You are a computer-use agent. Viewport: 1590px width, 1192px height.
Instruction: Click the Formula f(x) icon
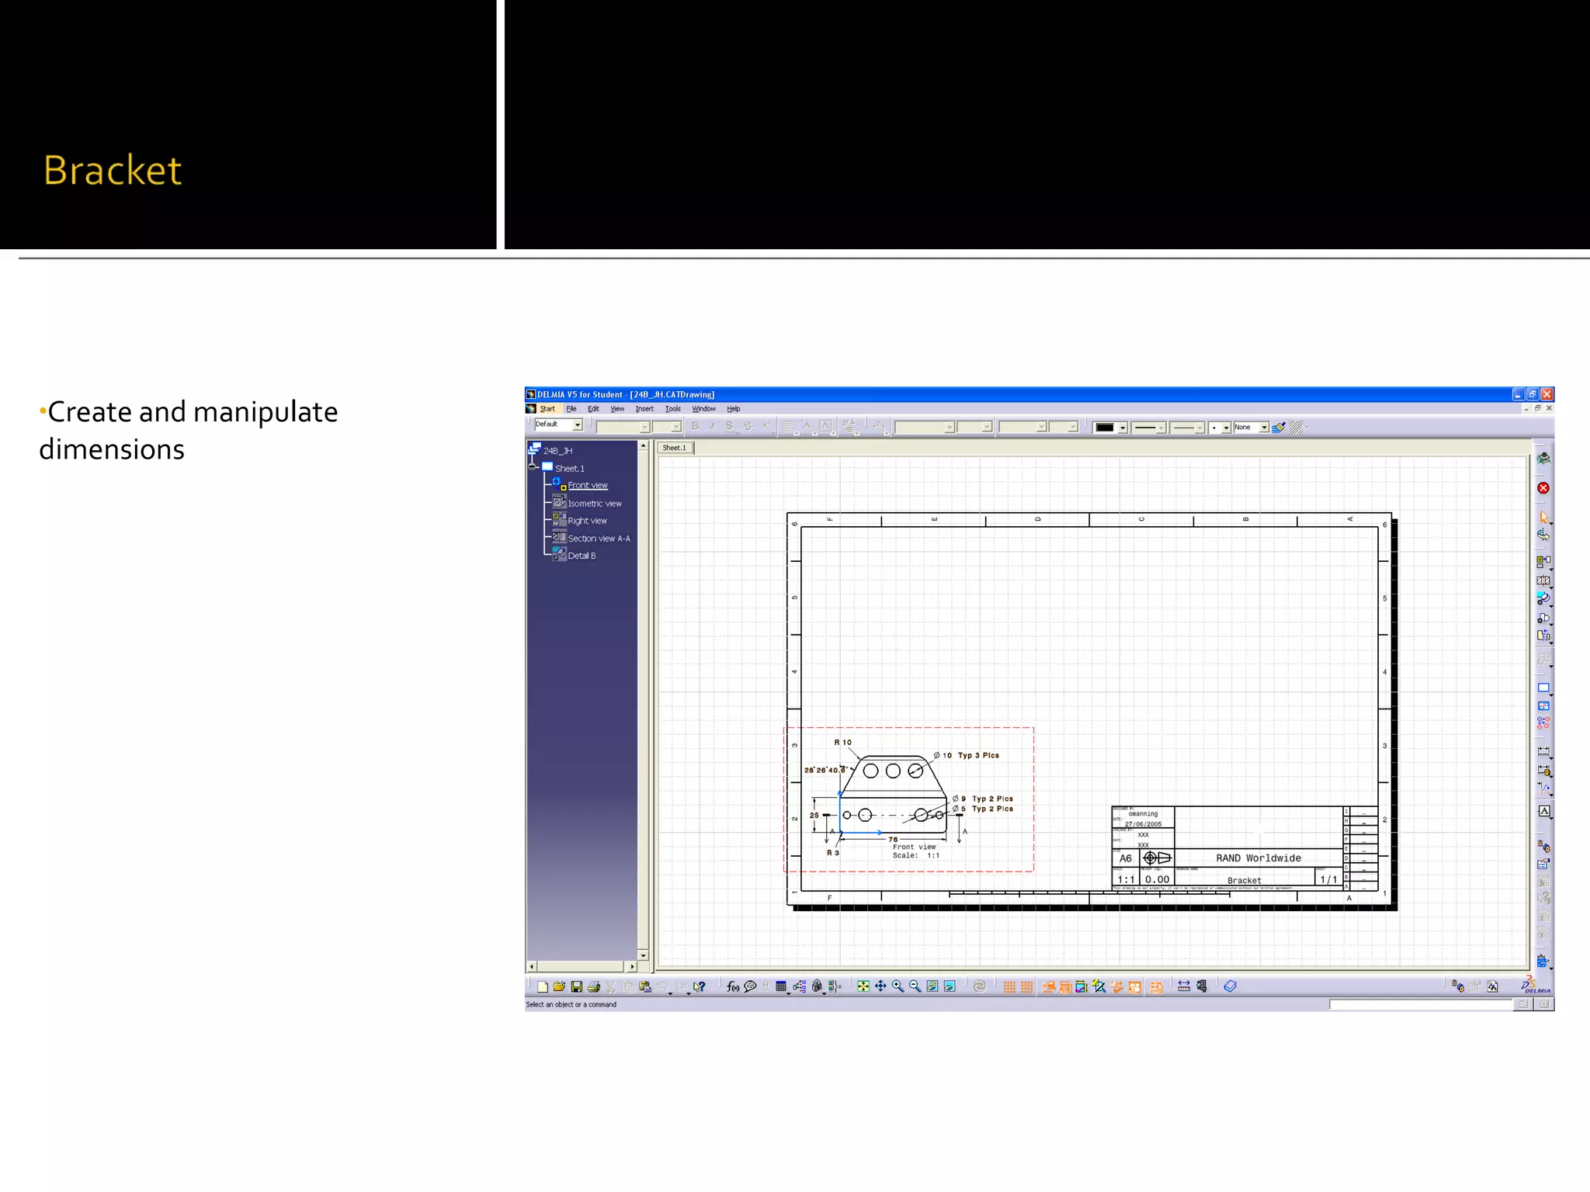coord(732,986)
